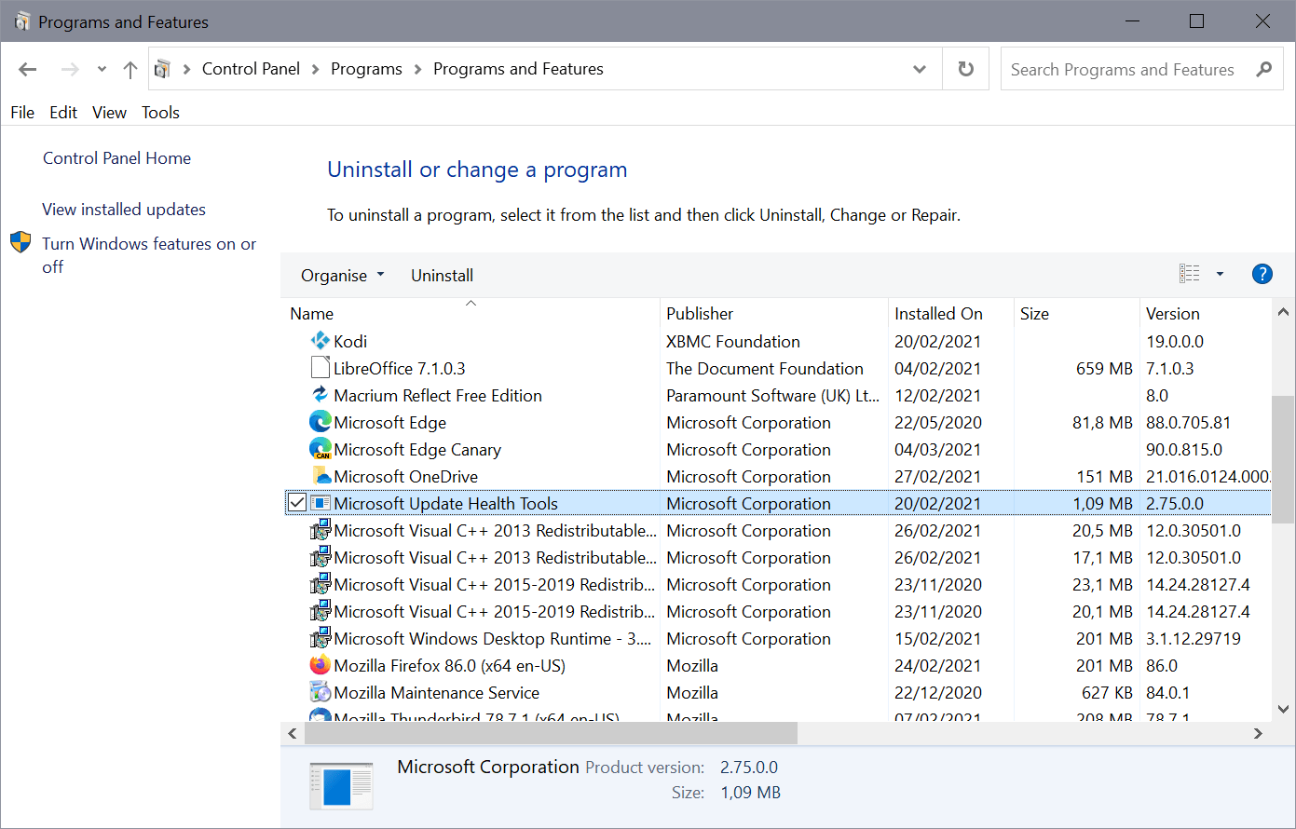The height and width of the screenshot is (829, 1296).
Task: Click the Microsoft OneDrive icon
Action: (320, 476)
